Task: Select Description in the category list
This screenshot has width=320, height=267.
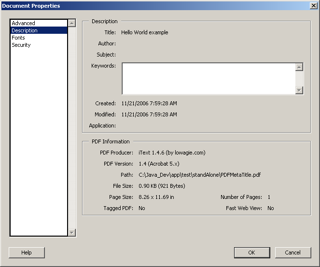Action: pos(39,30)
